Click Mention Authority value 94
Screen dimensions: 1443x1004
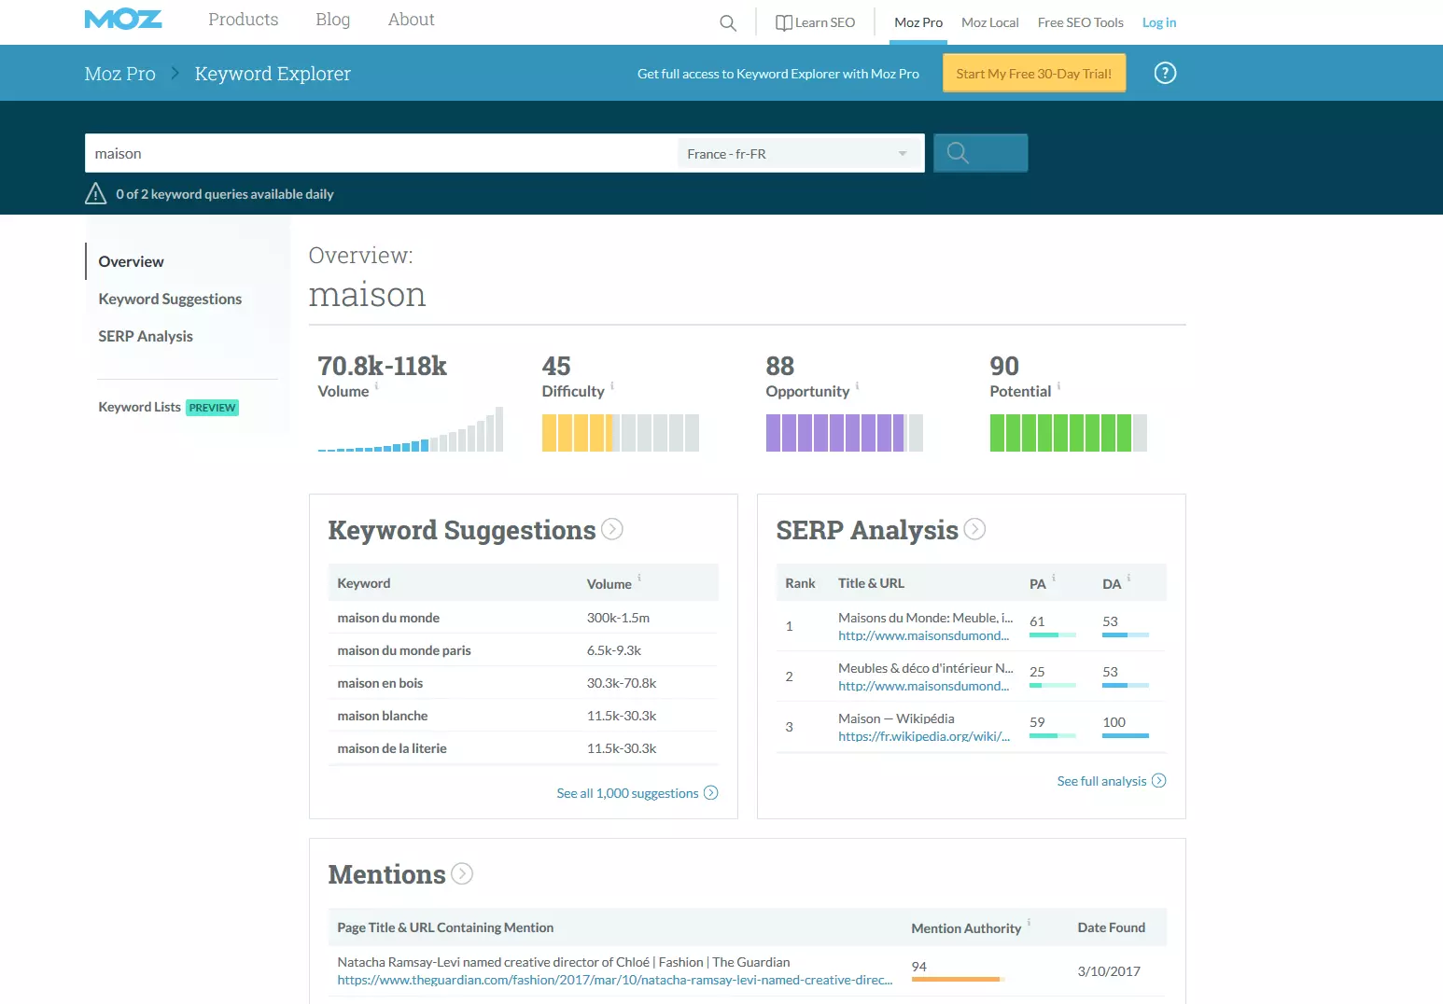[x=919, y=967]
